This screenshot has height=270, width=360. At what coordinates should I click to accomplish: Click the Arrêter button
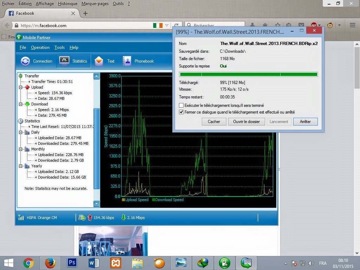coord(305,121)
